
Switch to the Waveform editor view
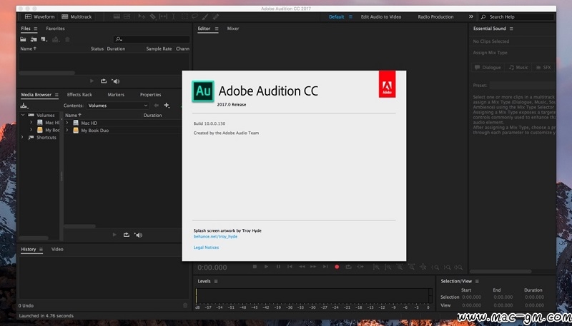[x=39, y=16]
